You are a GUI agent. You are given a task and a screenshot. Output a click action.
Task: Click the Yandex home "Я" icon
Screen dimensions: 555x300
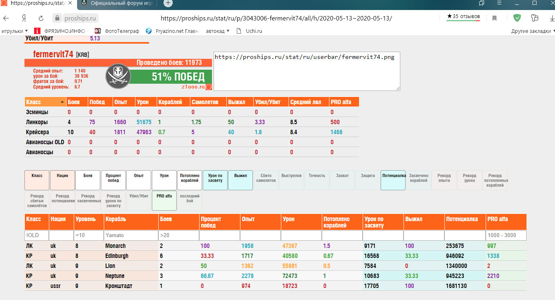pos(24,18)
